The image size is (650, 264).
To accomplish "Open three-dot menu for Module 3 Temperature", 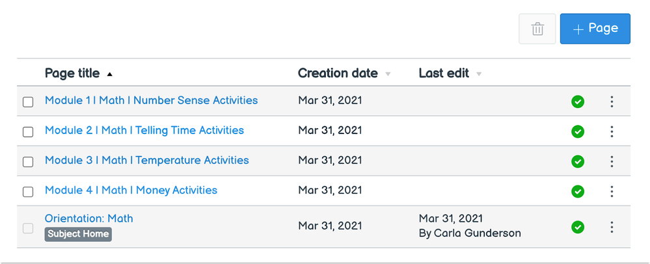I will pos(612,161).
